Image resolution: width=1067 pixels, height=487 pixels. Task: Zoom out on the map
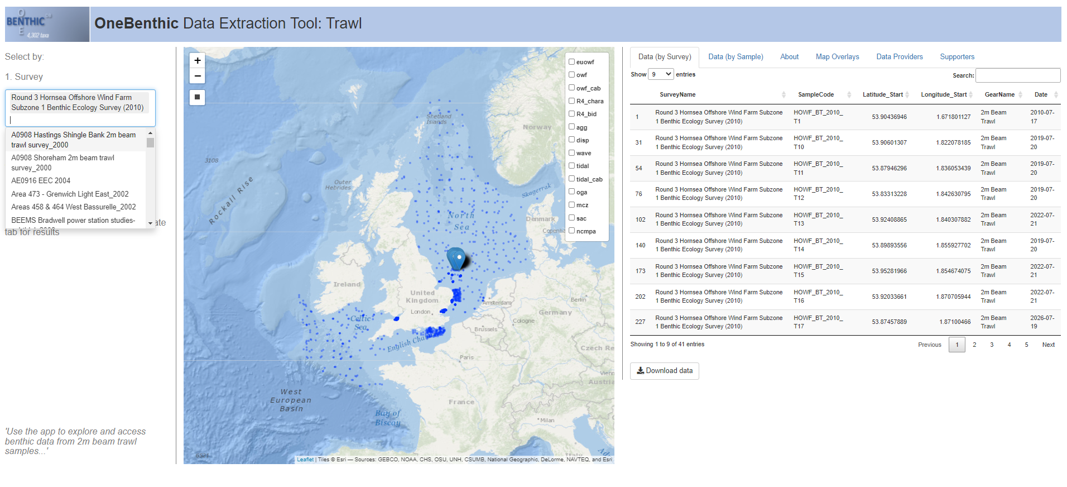coord(197,76)
